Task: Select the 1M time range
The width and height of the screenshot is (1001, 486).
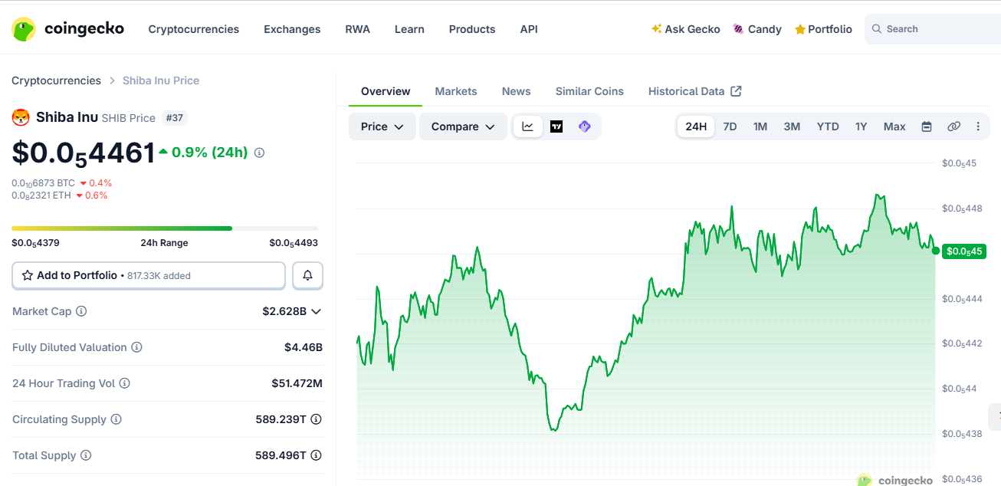Action: coord(760,126)
